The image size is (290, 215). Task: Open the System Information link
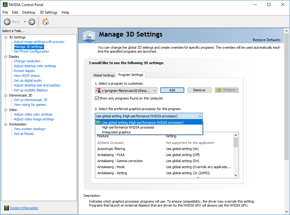click(x=24, y=208)
